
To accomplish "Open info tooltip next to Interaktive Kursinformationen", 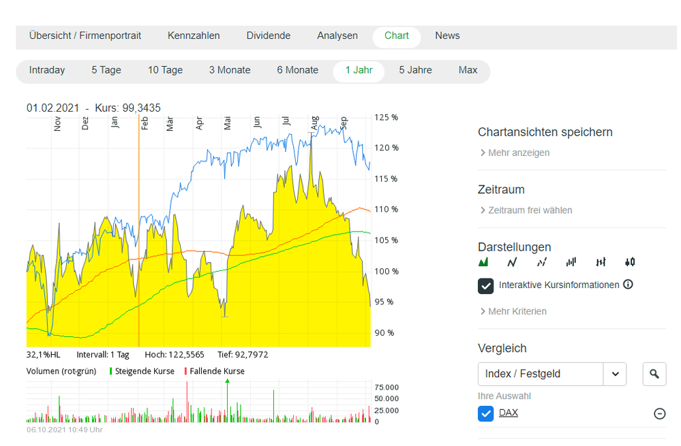I will [627, 285].
